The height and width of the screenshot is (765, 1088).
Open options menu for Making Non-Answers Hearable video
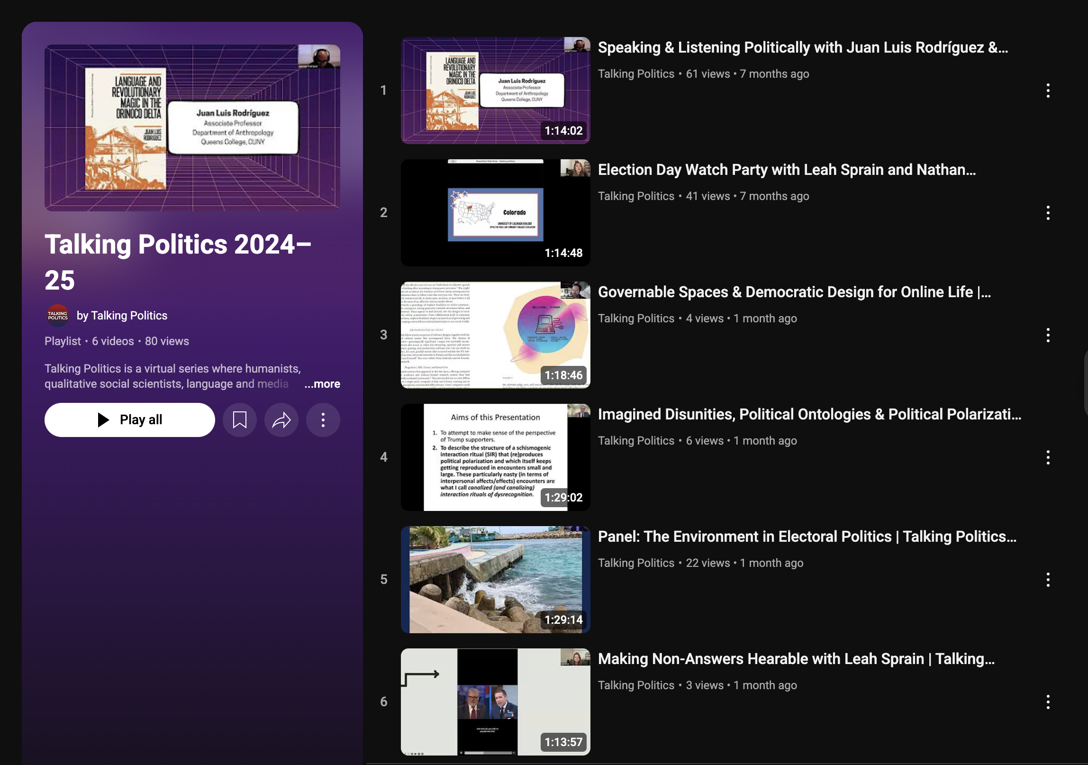click(x=1048, y=702)
